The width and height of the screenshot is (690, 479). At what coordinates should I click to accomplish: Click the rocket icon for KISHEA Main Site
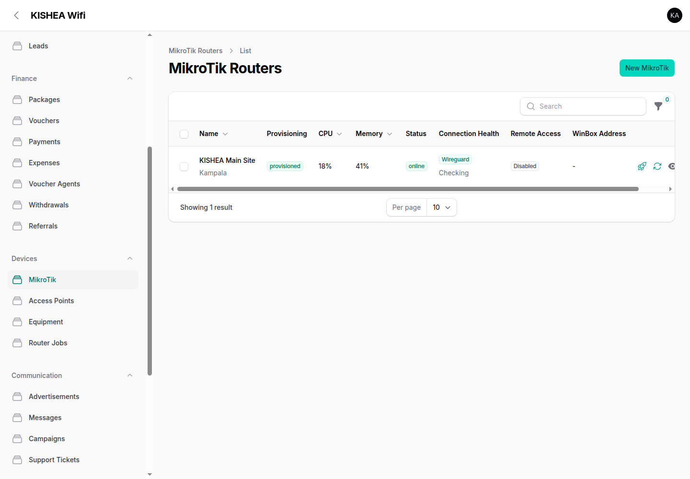pos(642,166)
